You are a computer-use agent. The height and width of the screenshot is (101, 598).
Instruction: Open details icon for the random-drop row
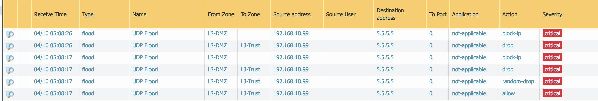point(10,82)
